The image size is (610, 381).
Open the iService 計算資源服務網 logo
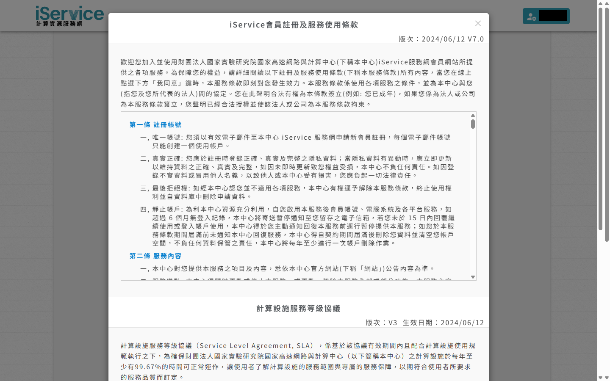(70, 16)
